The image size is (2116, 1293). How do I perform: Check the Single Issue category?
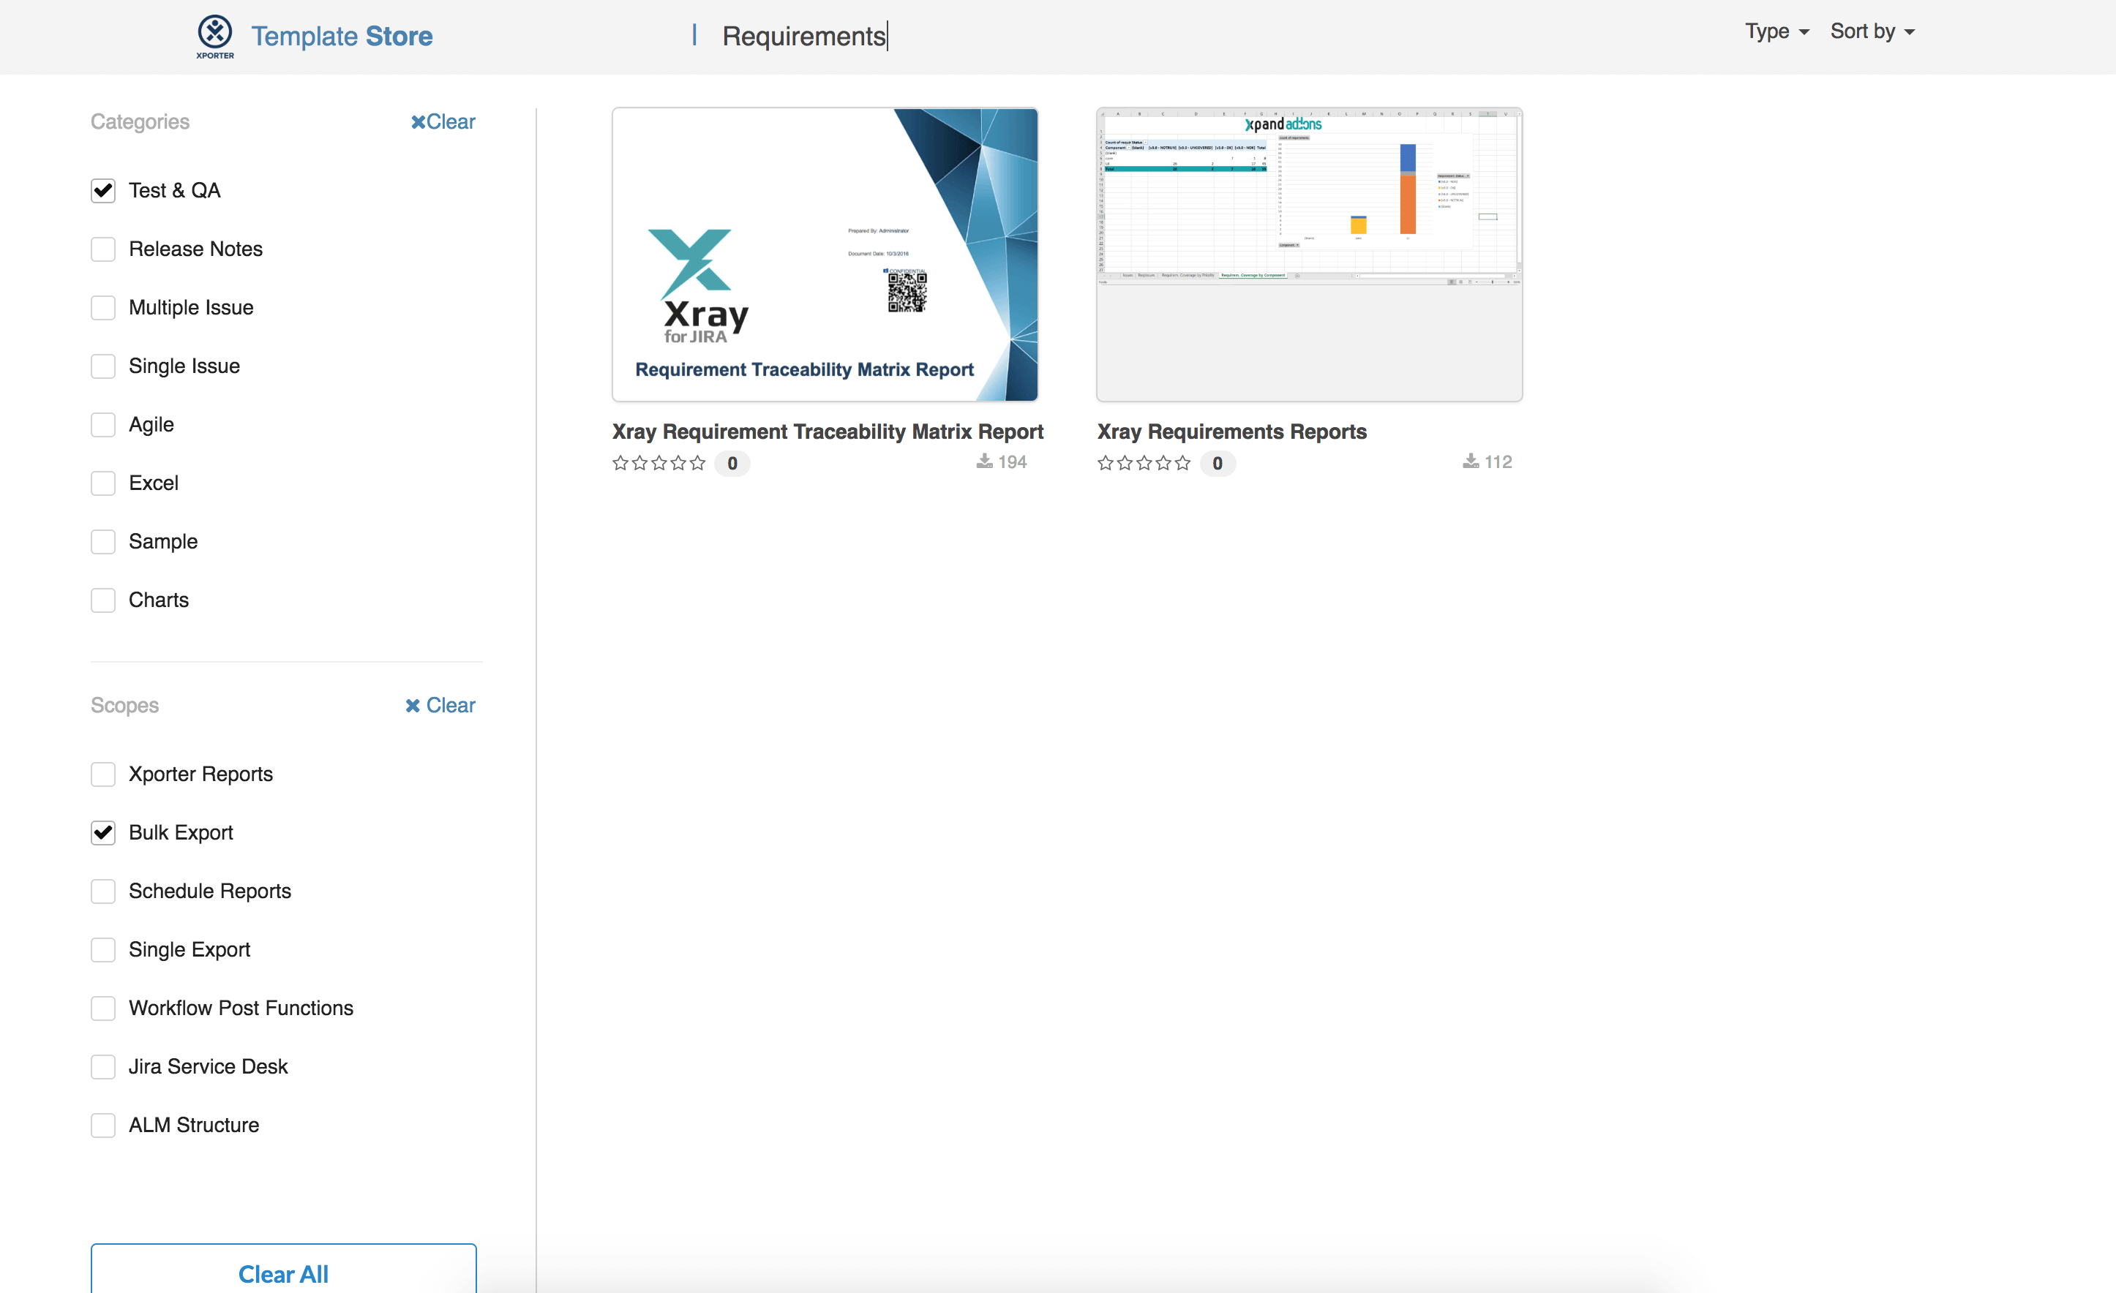click(103, 366)
